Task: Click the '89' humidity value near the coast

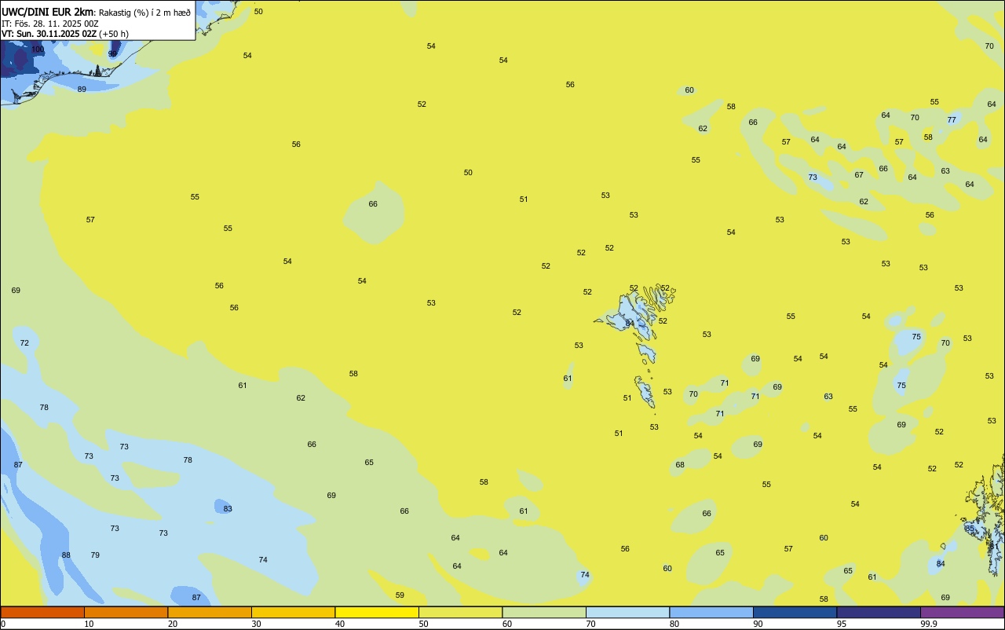Action: coord(82,90)
